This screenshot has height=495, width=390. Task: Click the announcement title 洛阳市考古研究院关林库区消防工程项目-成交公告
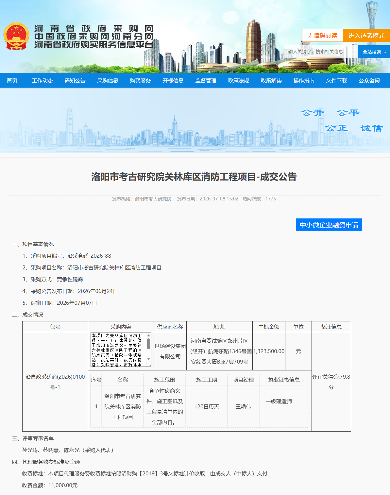(194, 177)
